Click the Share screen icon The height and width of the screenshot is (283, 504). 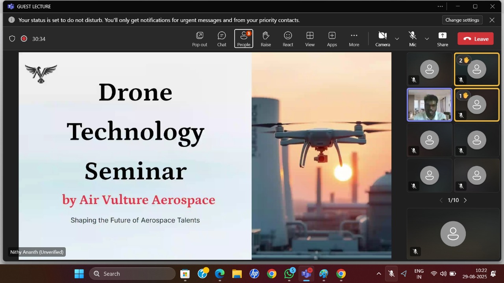click(x=443, y=39)
